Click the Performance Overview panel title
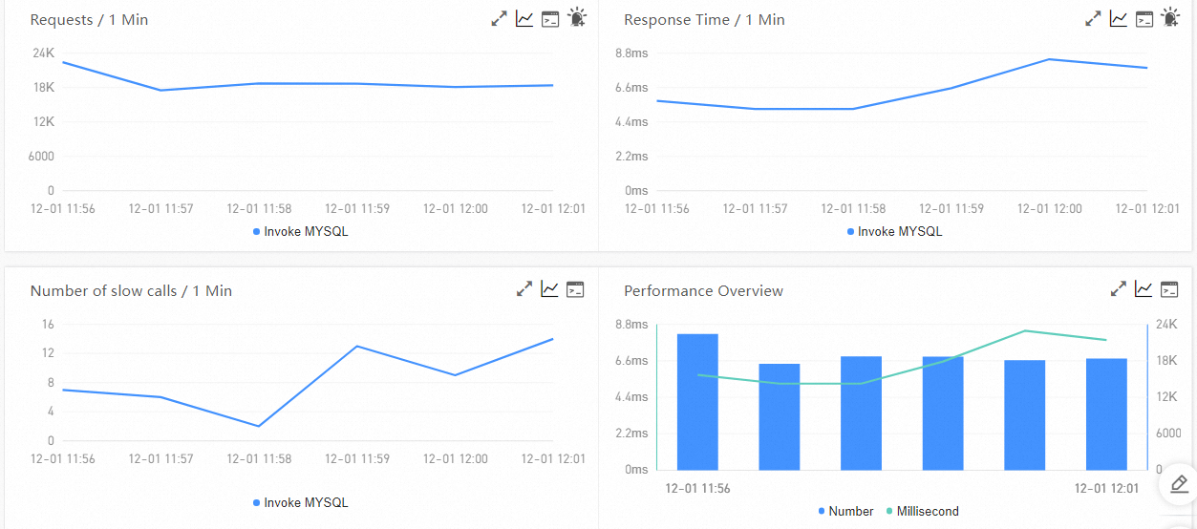Viewport: 1197px width, 529px height. pos(703,290)
